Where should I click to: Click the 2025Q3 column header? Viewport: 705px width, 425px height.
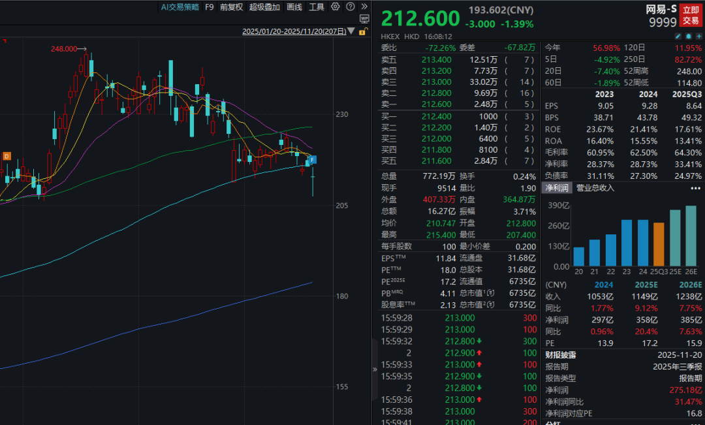click(687, 95)
